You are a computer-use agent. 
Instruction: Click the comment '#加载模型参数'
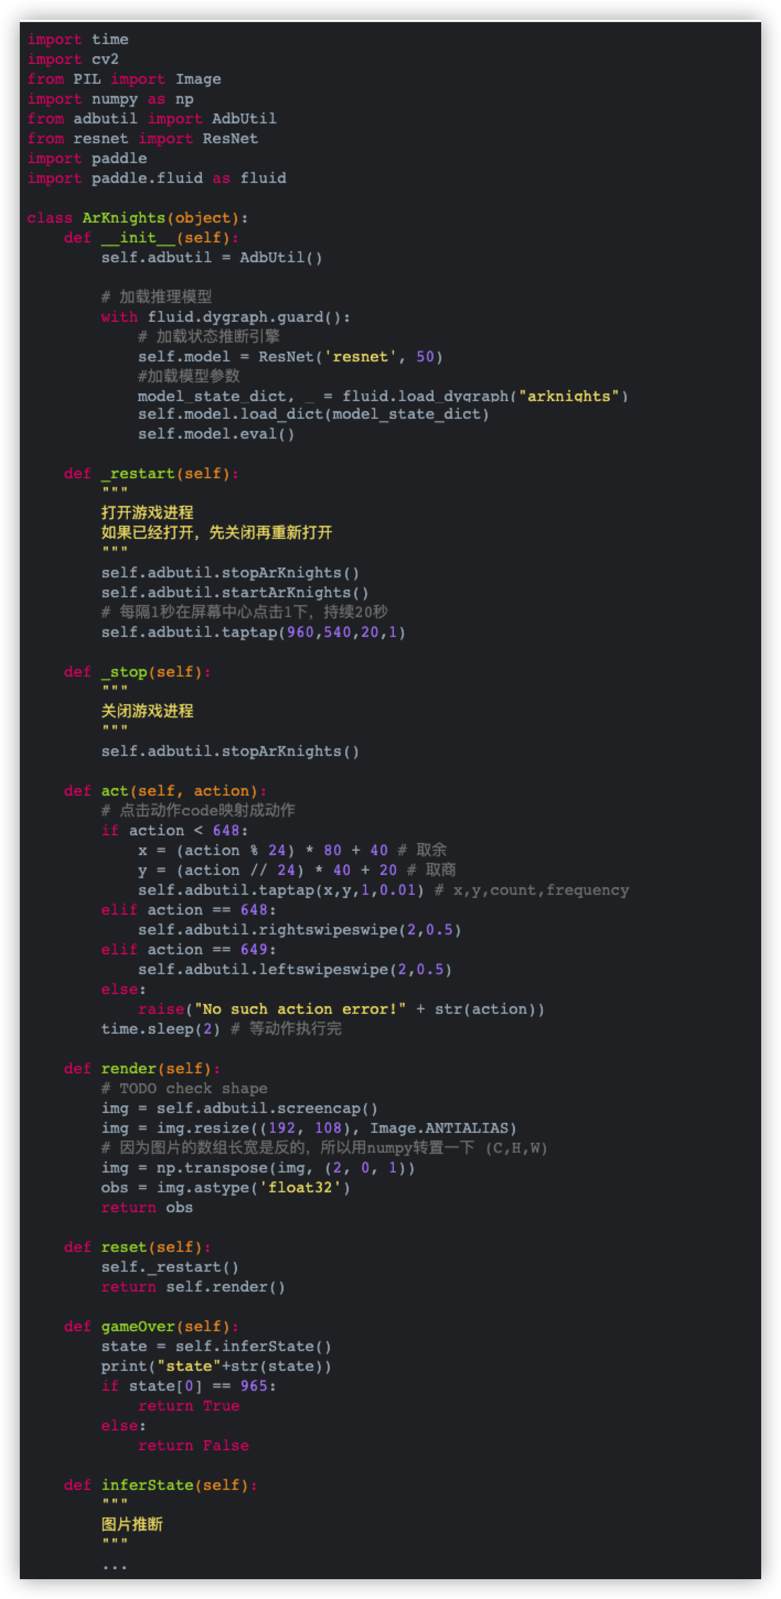point(188,376)
